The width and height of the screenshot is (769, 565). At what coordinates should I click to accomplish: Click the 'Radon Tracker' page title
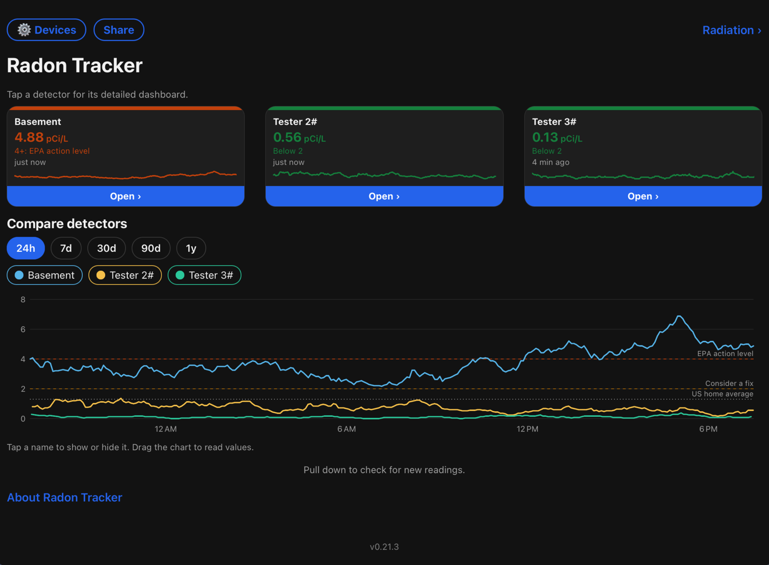[74, 65]
